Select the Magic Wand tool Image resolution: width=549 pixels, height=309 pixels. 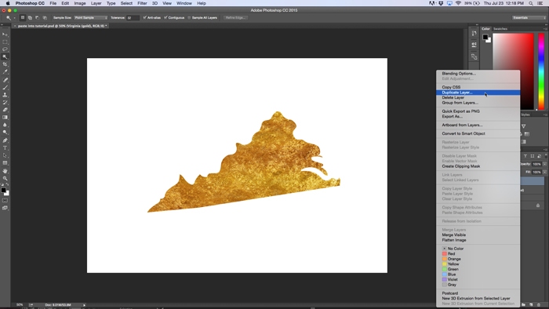pyautogui.click(x=5, y=56)
